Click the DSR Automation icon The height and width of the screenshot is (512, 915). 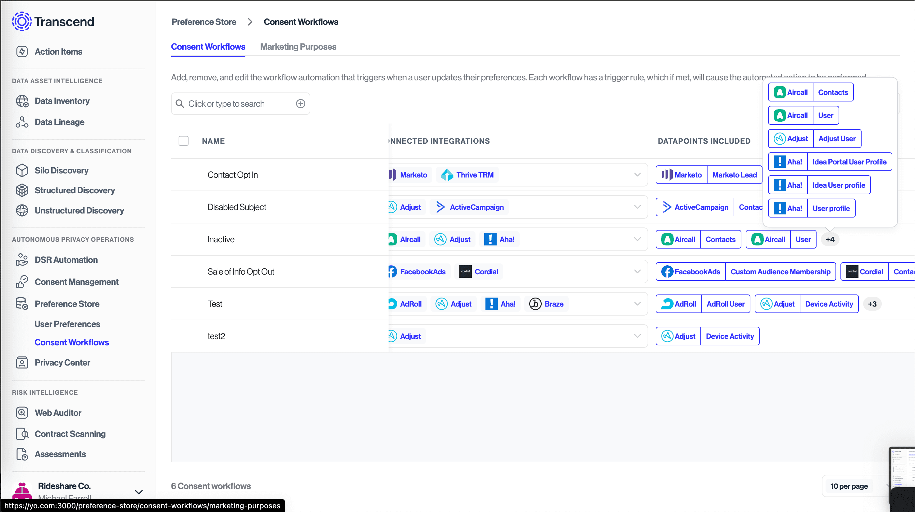click(x=22, y=259)
